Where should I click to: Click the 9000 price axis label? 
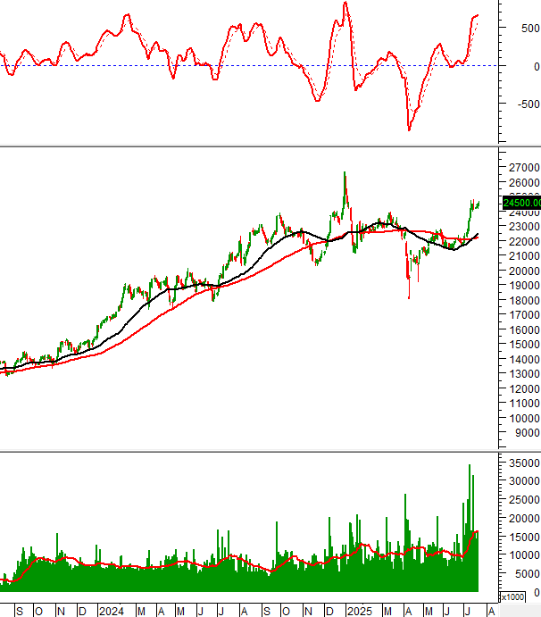528,433
